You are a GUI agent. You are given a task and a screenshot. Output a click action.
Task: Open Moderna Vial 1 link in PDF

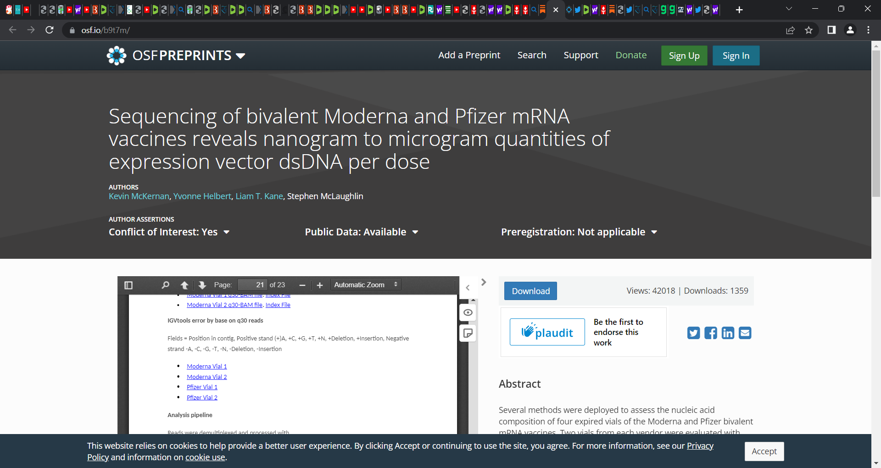click(207, 367)
